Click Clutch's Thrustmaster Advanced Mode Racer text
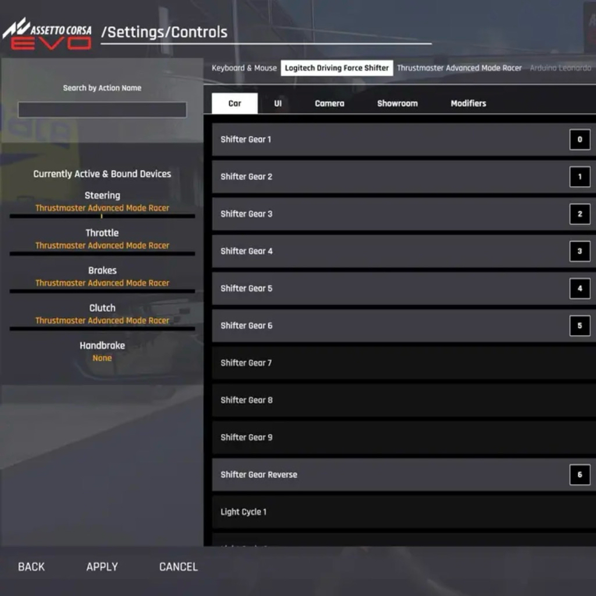This screenshot has height=596, width=596. click(102, 321)
